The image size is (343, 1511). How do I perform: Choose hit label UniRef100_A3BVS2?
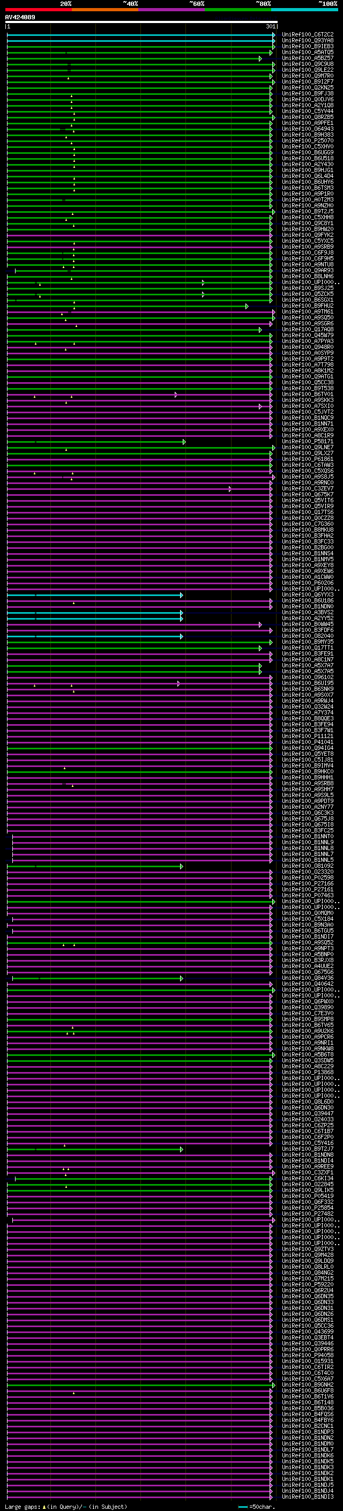(308, 612)
